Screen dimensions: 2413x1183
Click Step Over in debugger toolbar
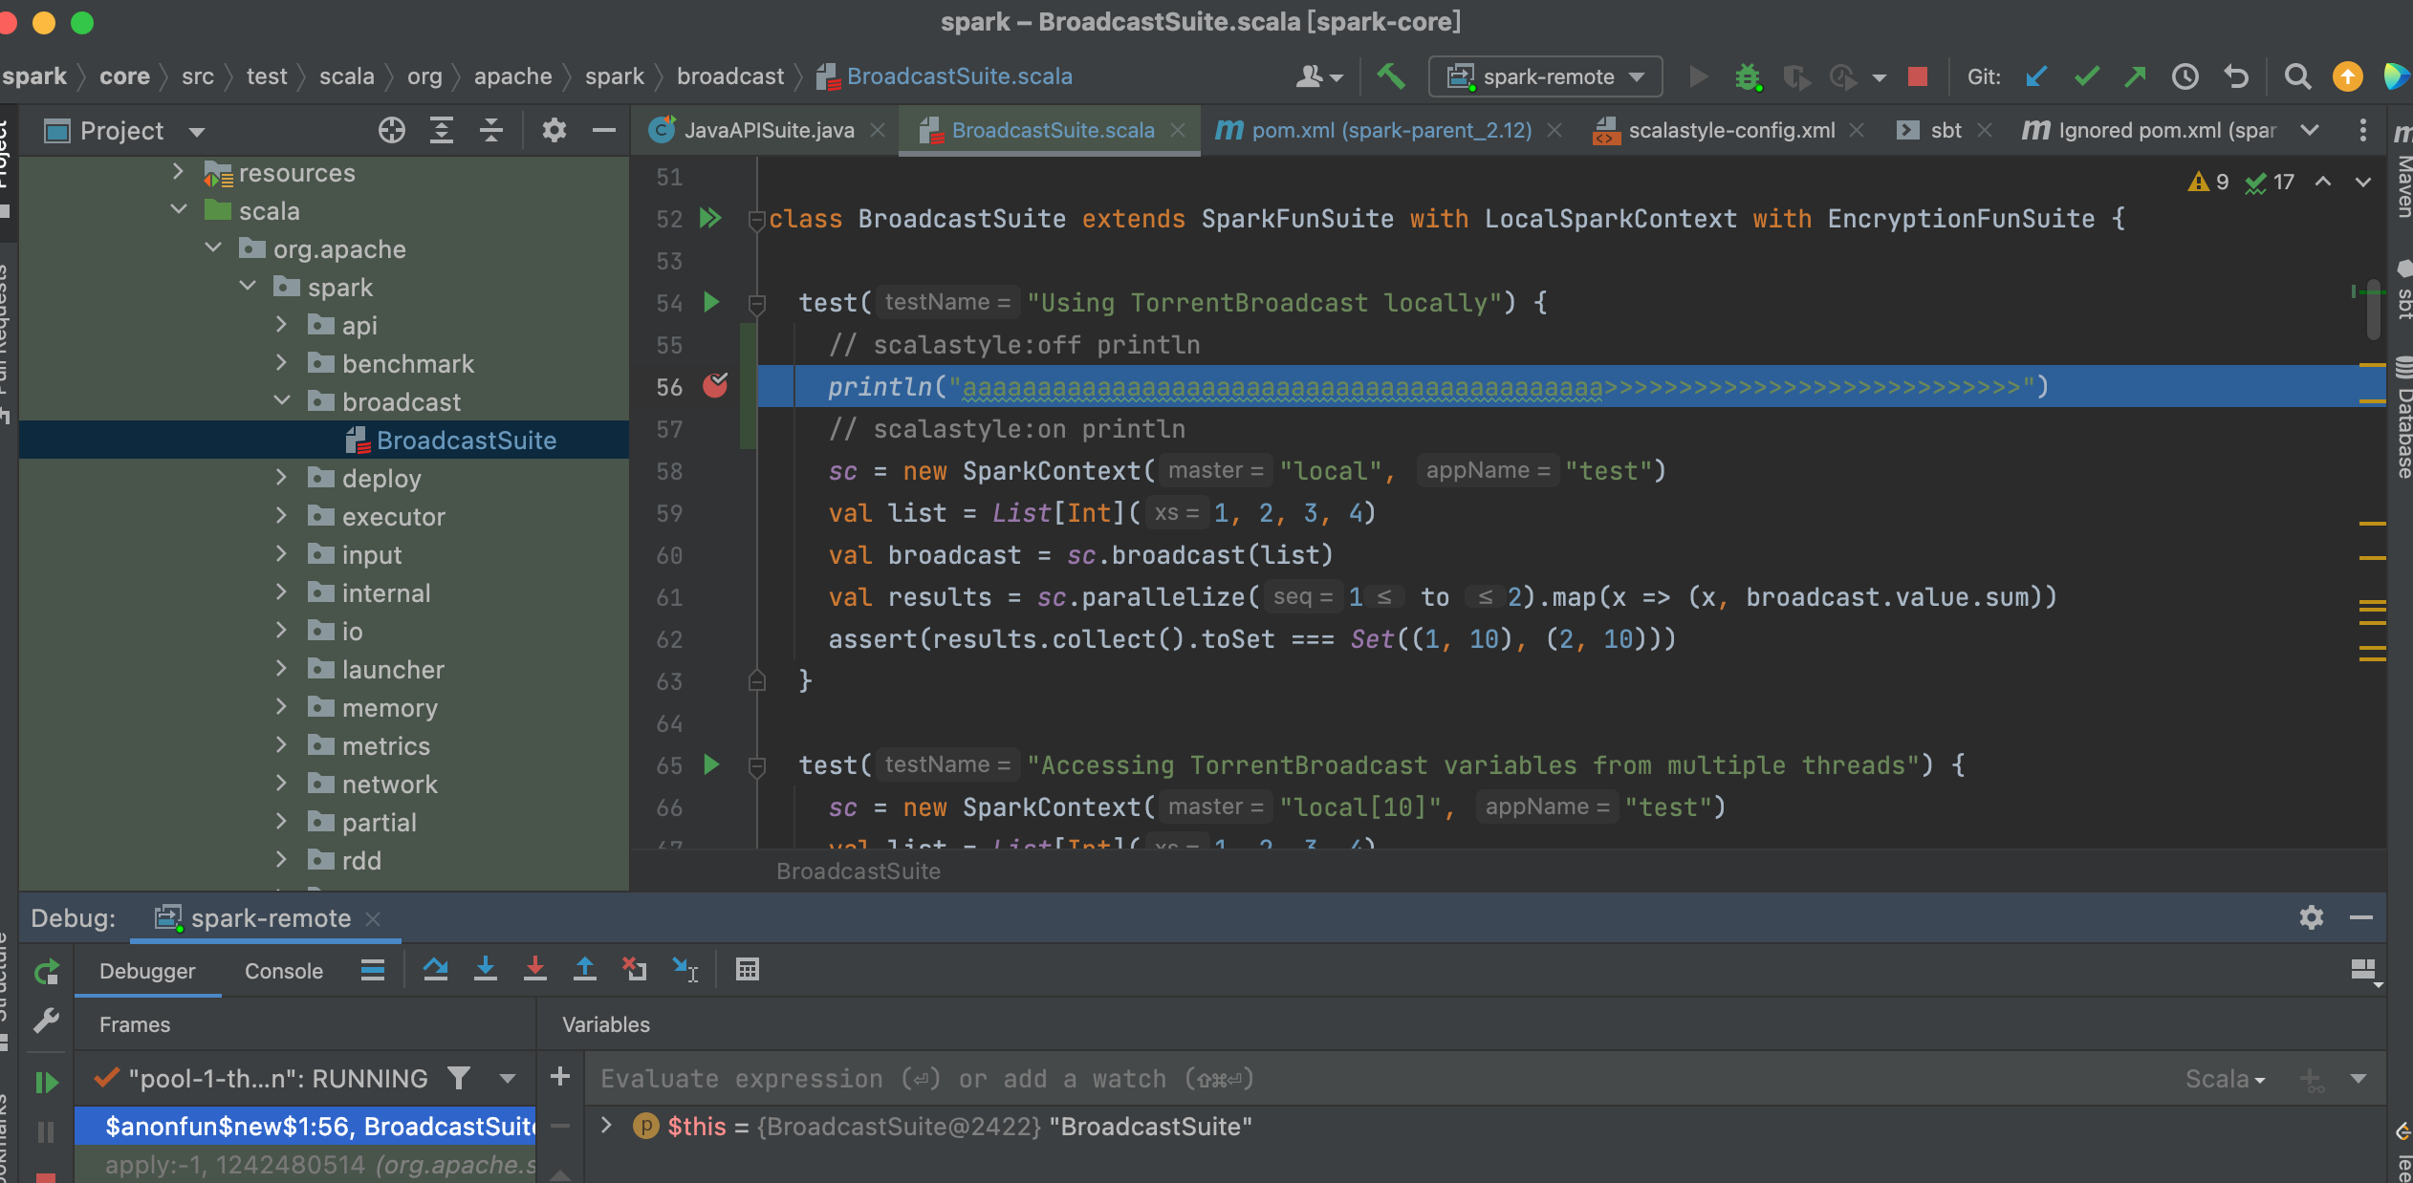pos(436,970)
